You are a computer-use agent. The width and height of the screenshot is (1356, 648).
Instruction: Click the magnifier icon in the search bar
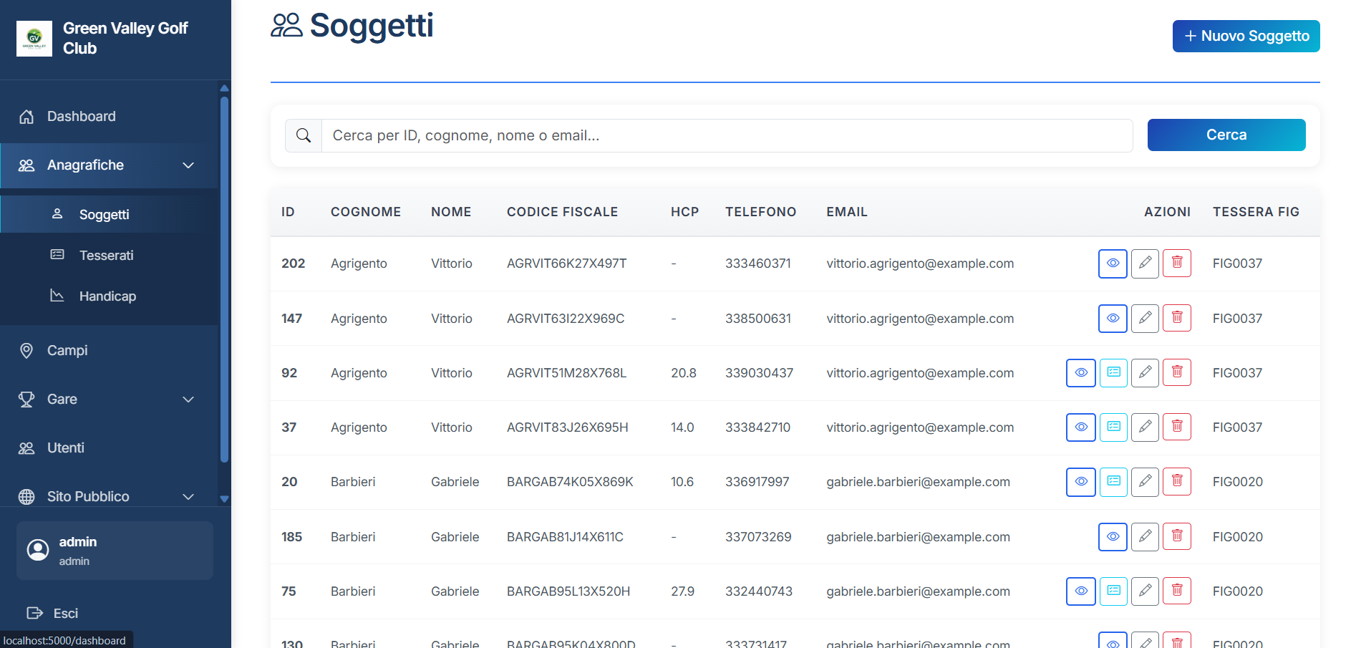303,135
